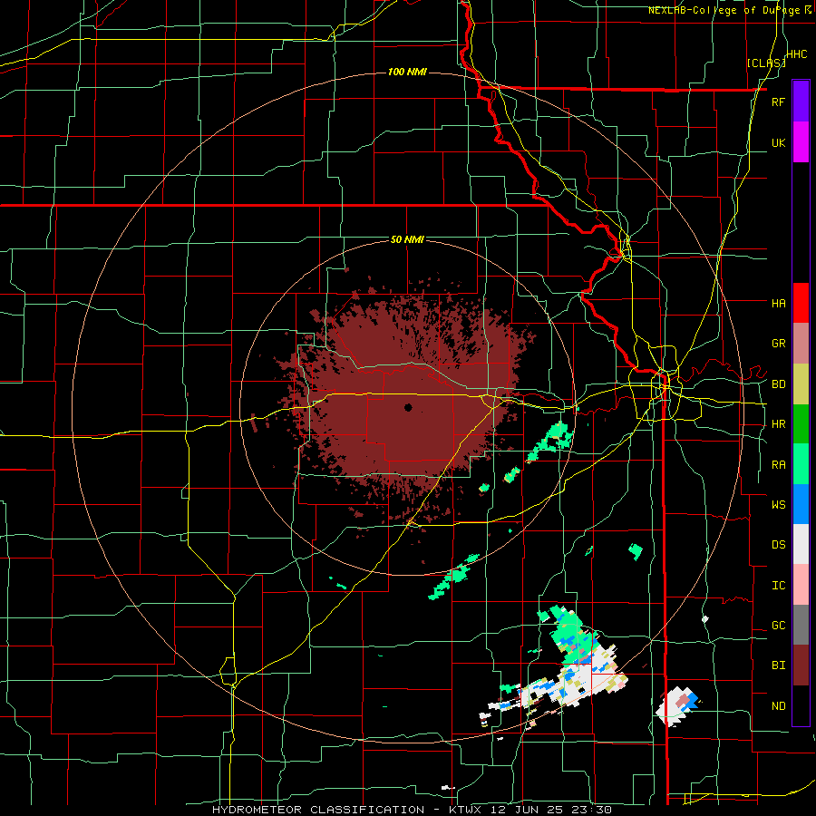Image resolution: width=816 pixels, height=816 pixels.
Task: Click the BI dark red color swatch
Action: tap(801, 665)
